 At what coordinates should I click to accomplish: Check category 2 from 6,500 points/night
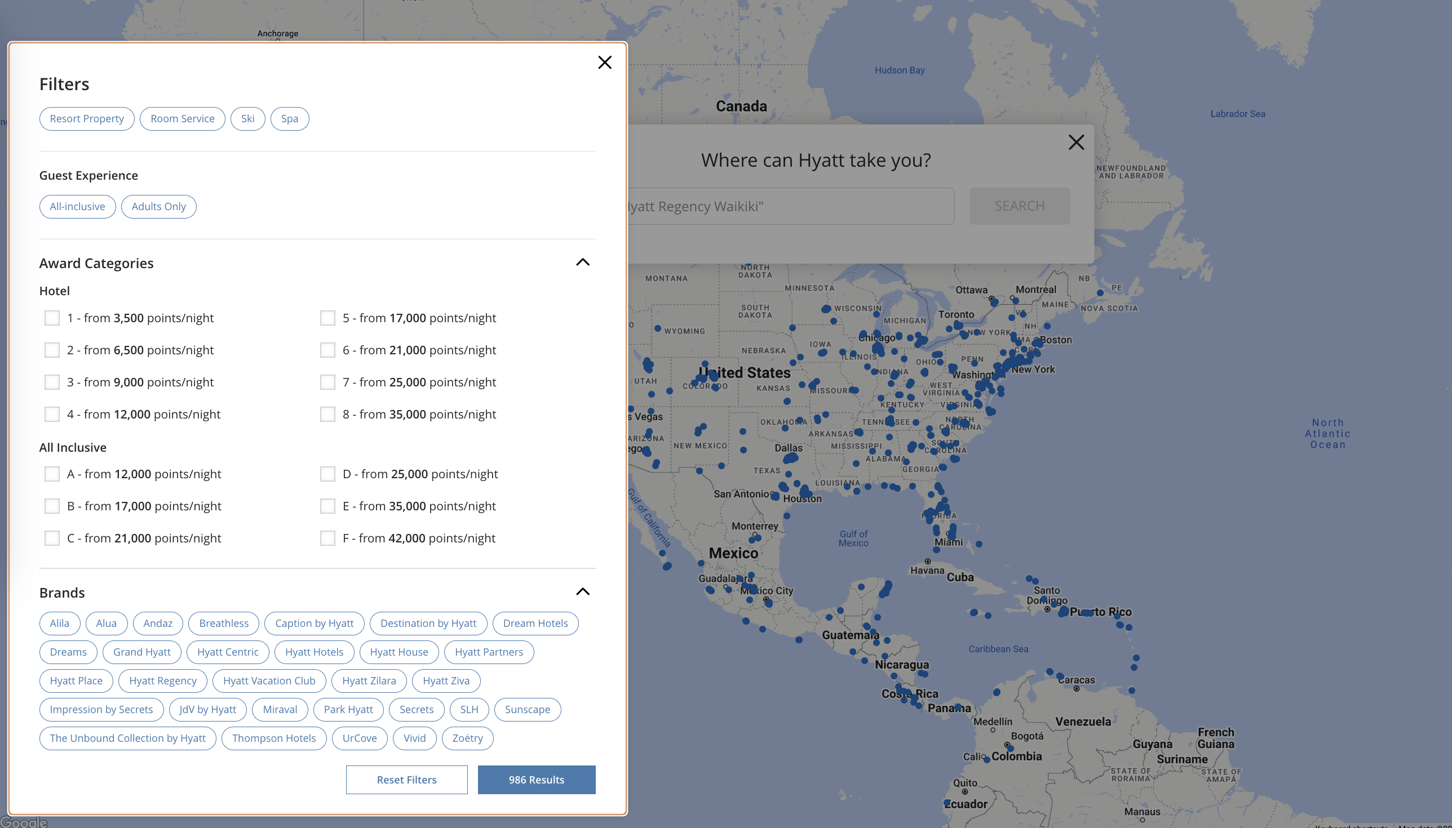click(x=52, y=350)
